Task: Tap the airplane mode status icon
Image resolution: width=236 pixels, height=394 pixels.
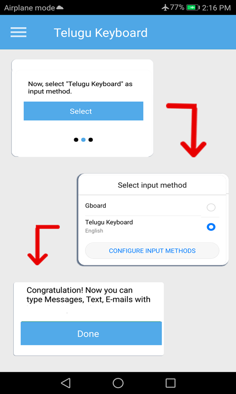Action: (x=165, y=7)
